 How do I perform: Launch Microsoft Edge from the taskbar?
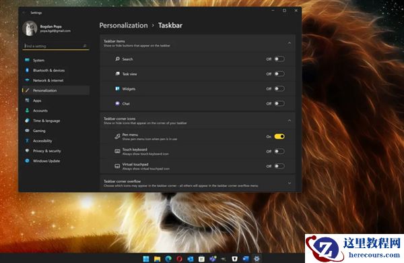pyautogui.click(x=168, y=258)
